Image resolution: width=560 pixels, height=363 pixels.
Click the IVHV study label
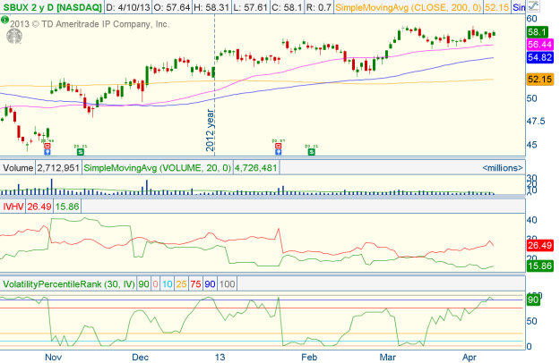pos(13,207)
